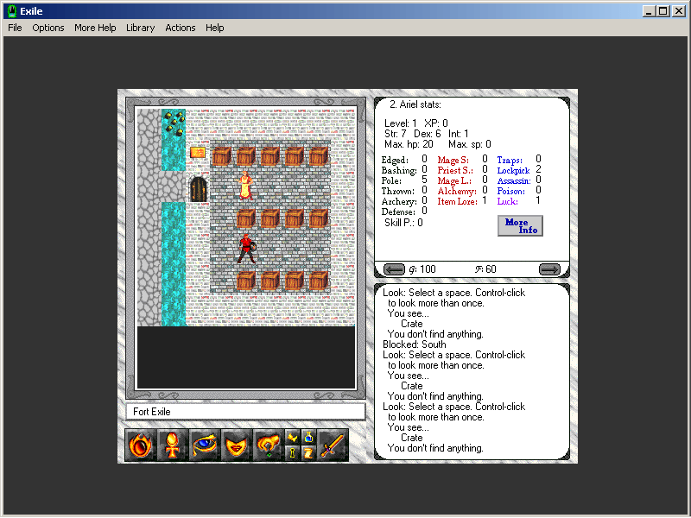Click the small gold icon left of the potion
This screenshot has width=691, height=518.
(293, 438)
